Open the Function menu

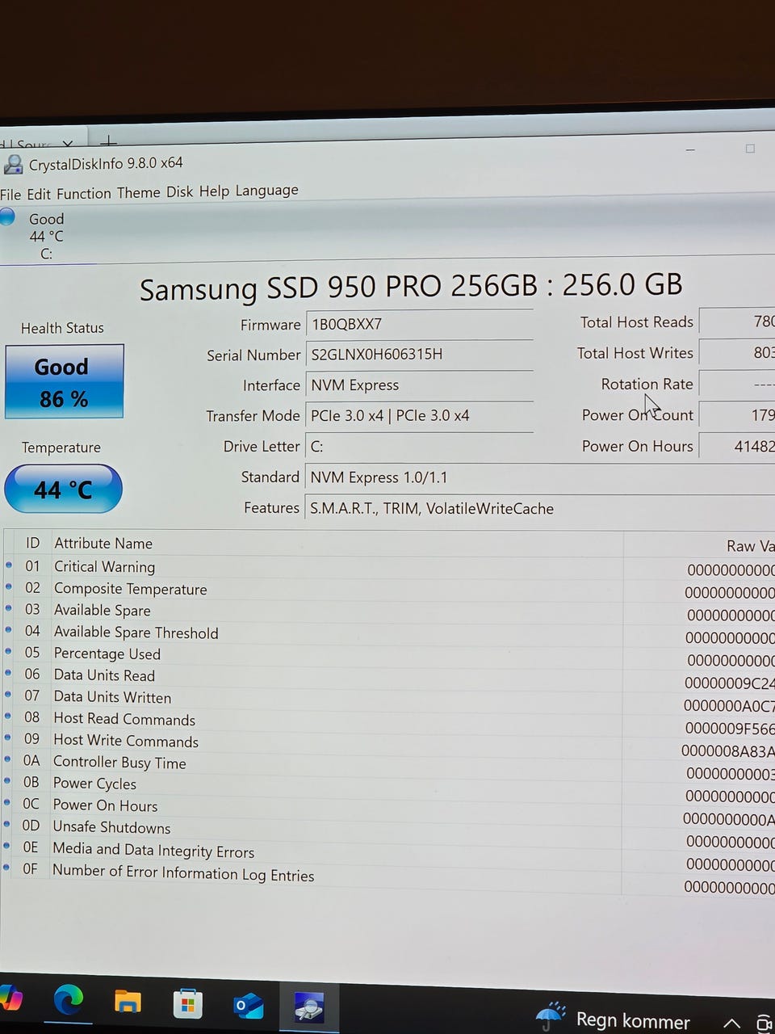(x=84, y=194)
